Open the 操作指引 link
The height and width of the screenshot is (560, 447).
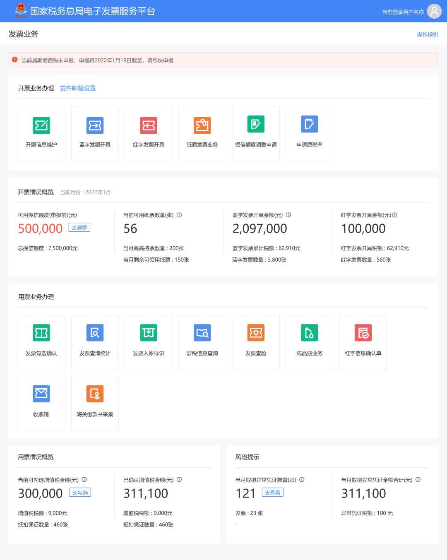click(x=428, y=34)
